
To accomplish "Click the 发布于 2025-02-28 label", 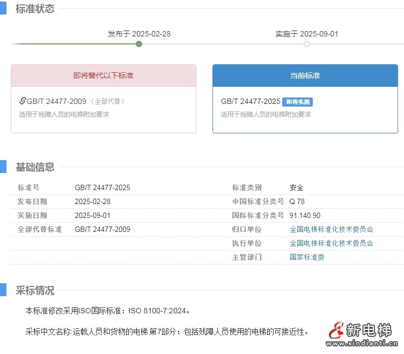I will [x=139, y=34].
